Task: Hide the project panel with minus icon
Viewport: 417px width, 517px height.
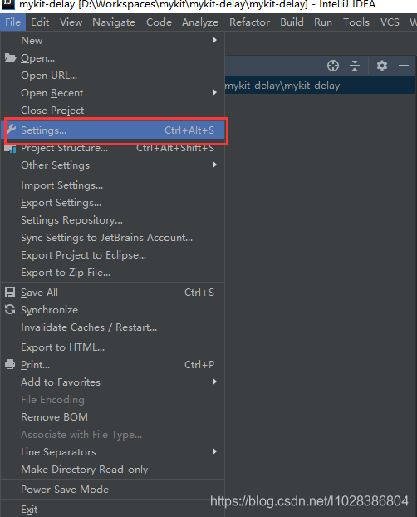Action: click(x=404, y=66)
